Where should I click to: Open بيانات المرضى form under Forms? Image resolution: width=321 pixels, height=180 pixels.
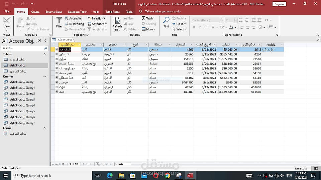[x=18, y=134]
